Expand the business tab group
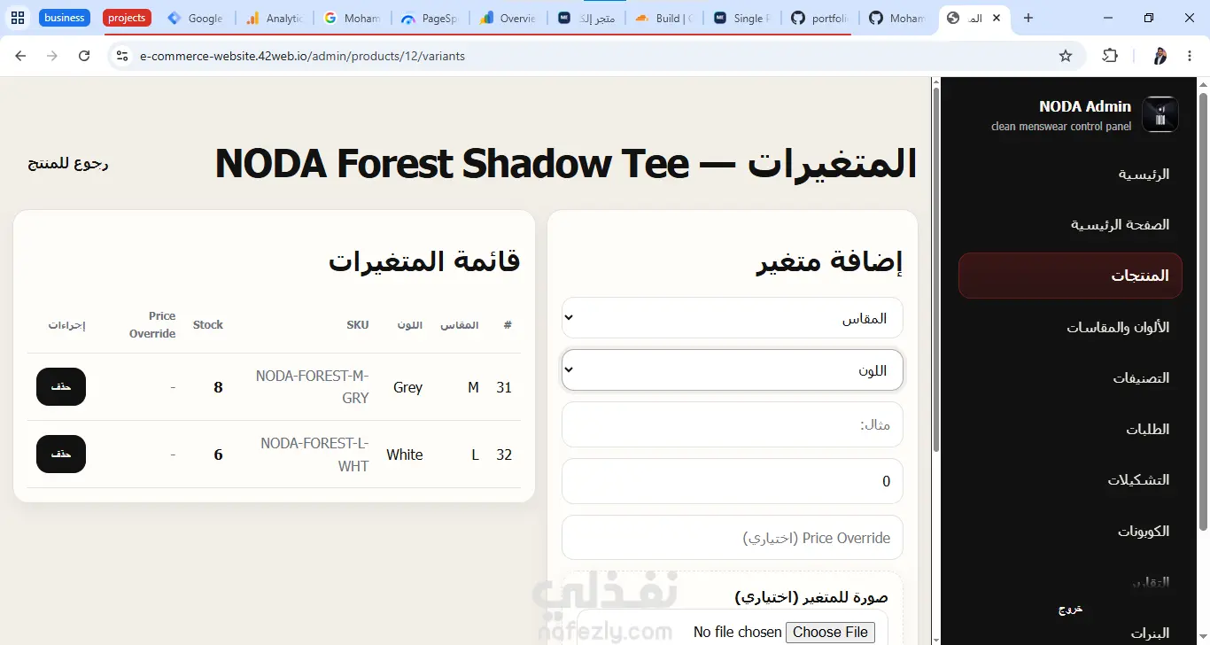1210x645 pixels. [65, 18]
